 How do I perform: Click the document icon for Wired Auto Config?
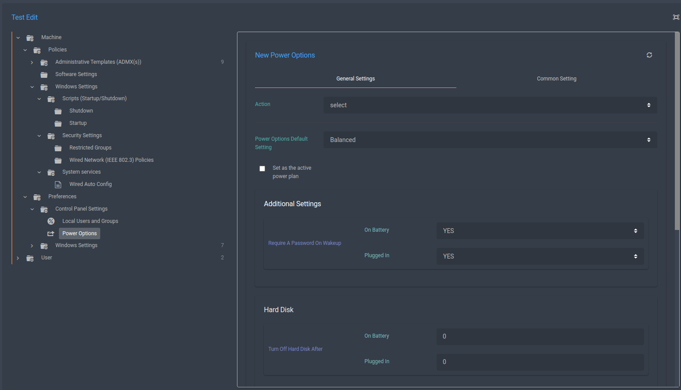(58, 184)
